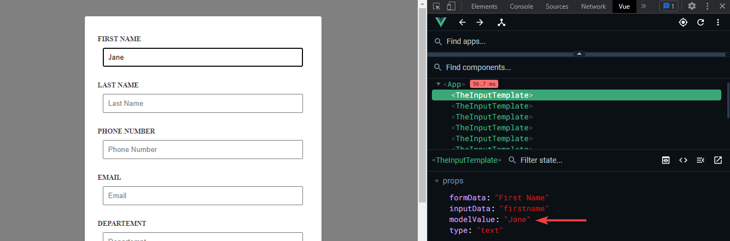Select the Vue tab
This screenshot has height=241, width=730.
tap(624, 7)
